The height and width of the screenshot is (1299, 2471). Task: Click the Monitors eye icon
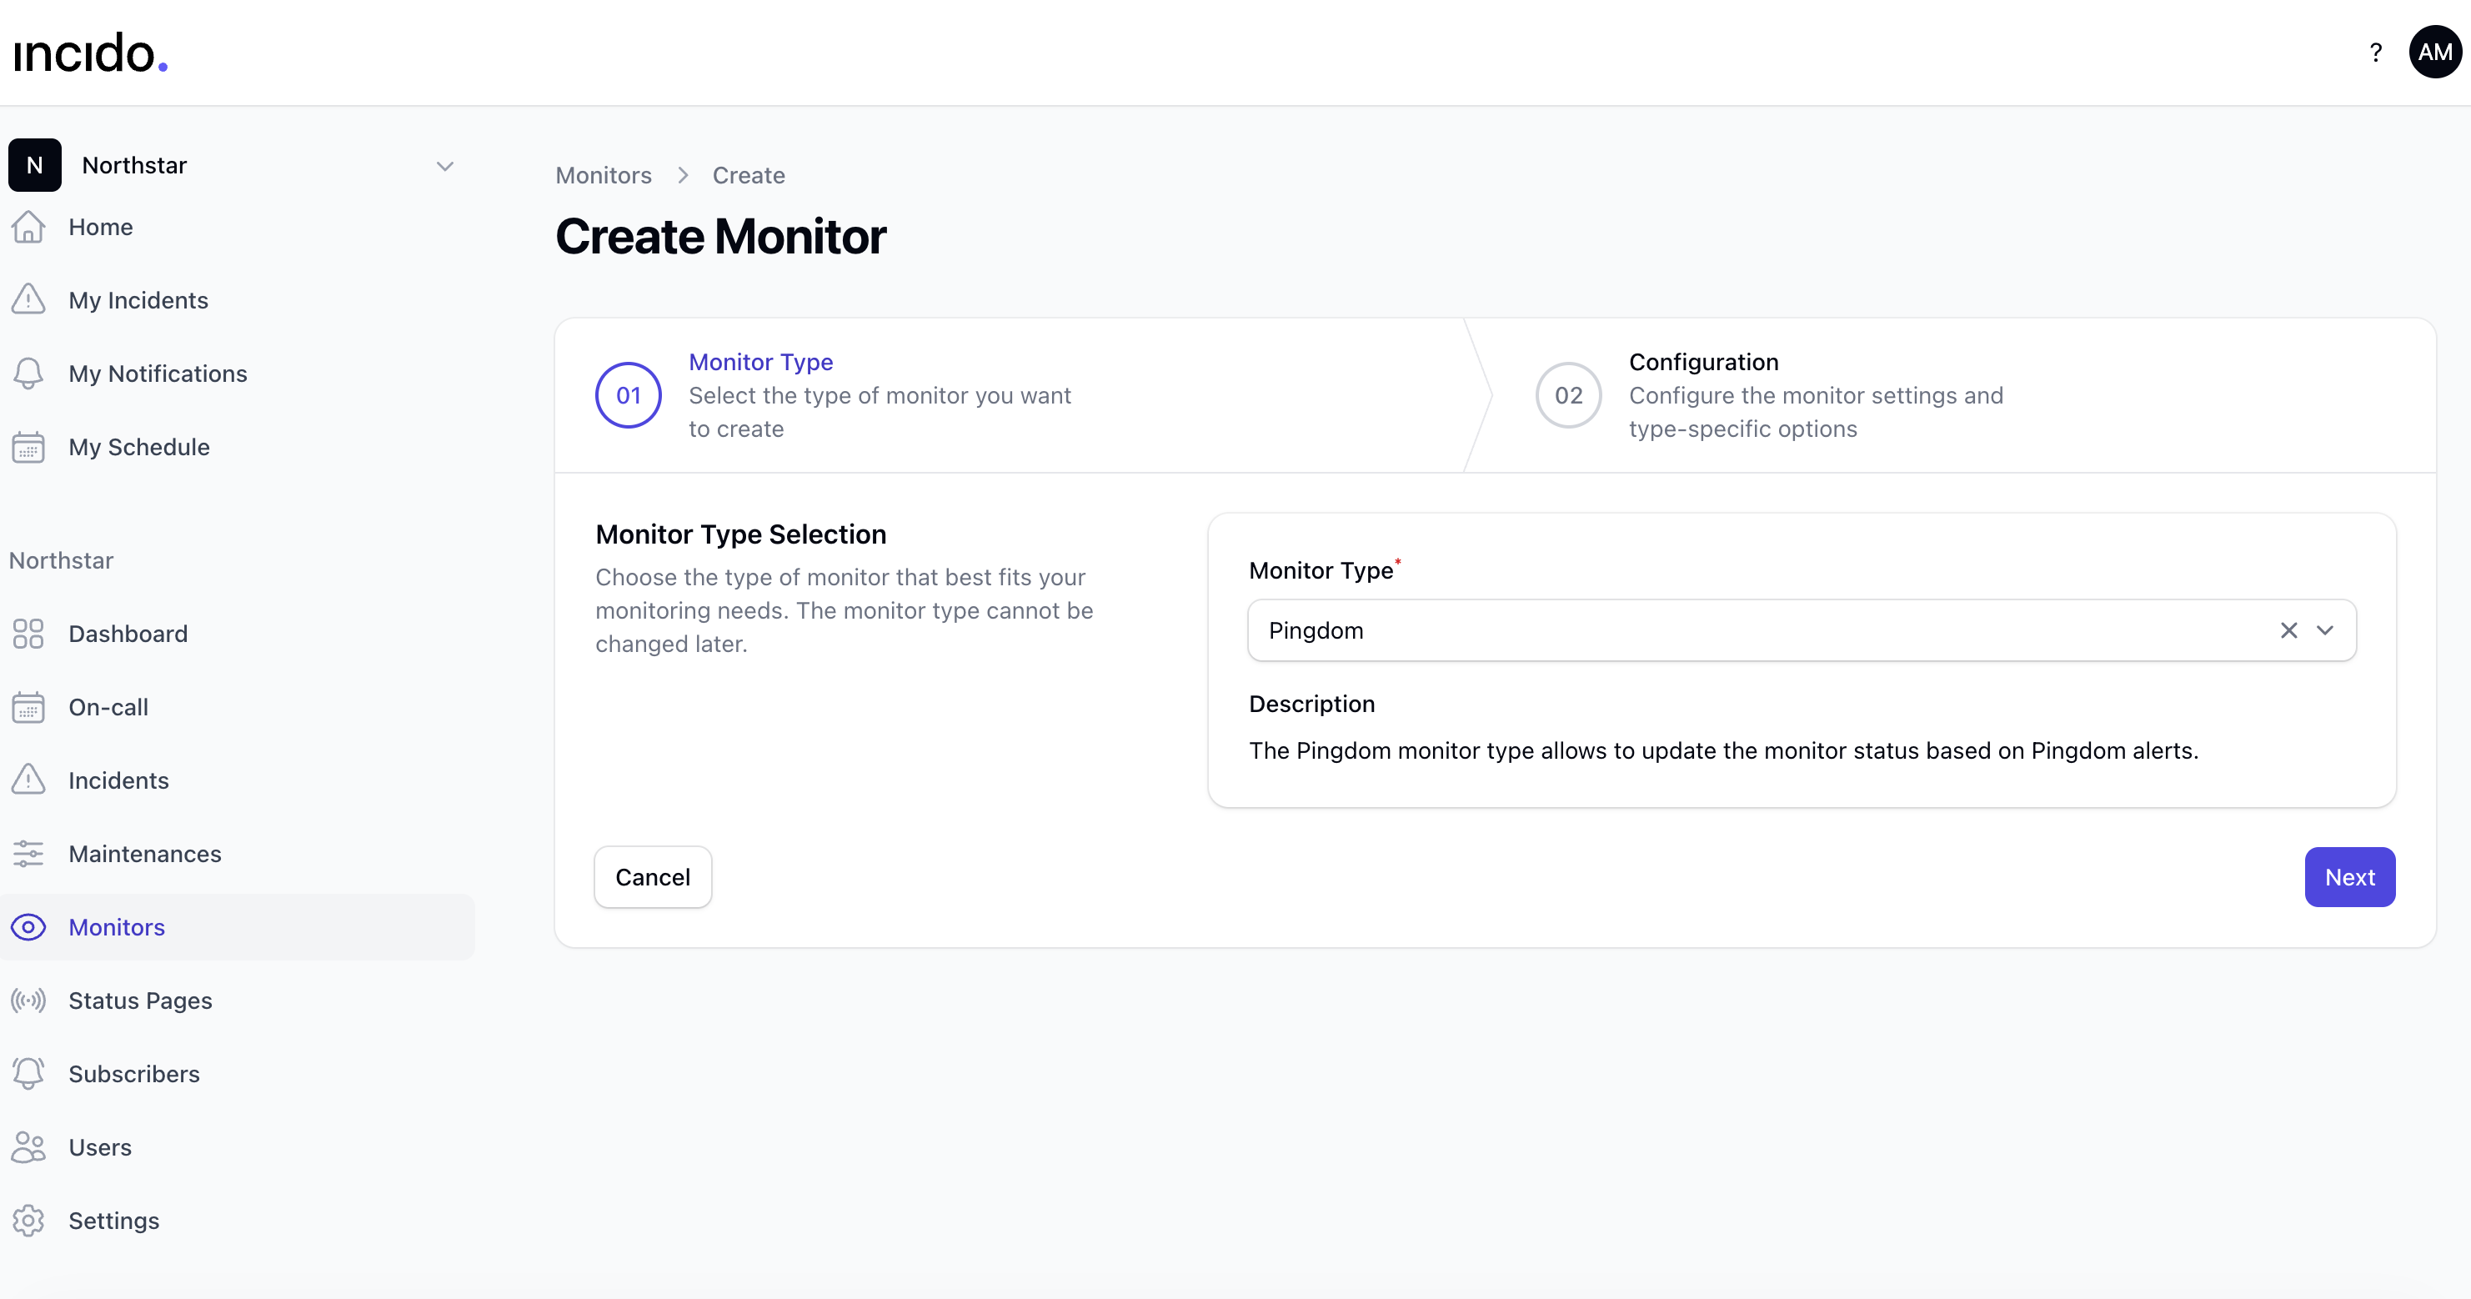(29, 928)
